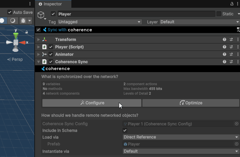The width and height of the screenshot is (240, 157).
Task: Enable the Static checkbox
Action: [219, 14]
